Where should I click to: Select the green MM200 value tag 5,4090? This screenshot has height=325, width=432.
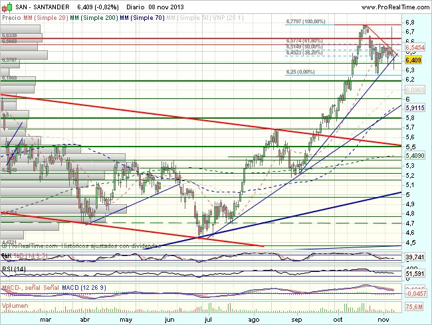415,156
